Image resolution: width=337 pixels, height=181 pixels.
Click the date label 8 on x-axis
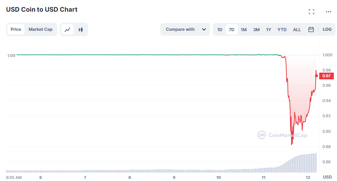point(129,177)
